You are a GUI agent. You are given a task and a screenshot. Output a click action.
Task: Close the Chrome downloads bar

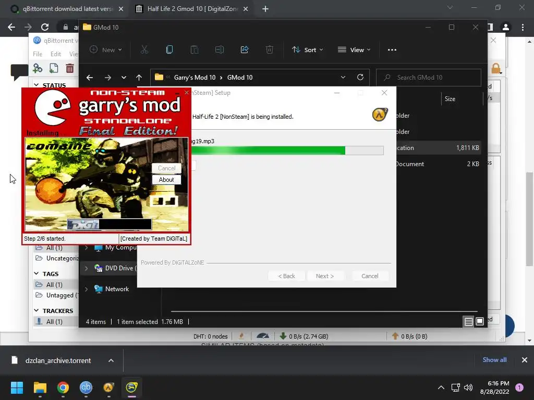[x=525, y=360]
